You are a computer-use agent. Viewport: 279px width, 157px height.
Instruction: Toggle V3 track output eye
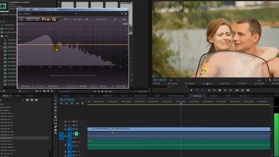click(x=77, y=121)
